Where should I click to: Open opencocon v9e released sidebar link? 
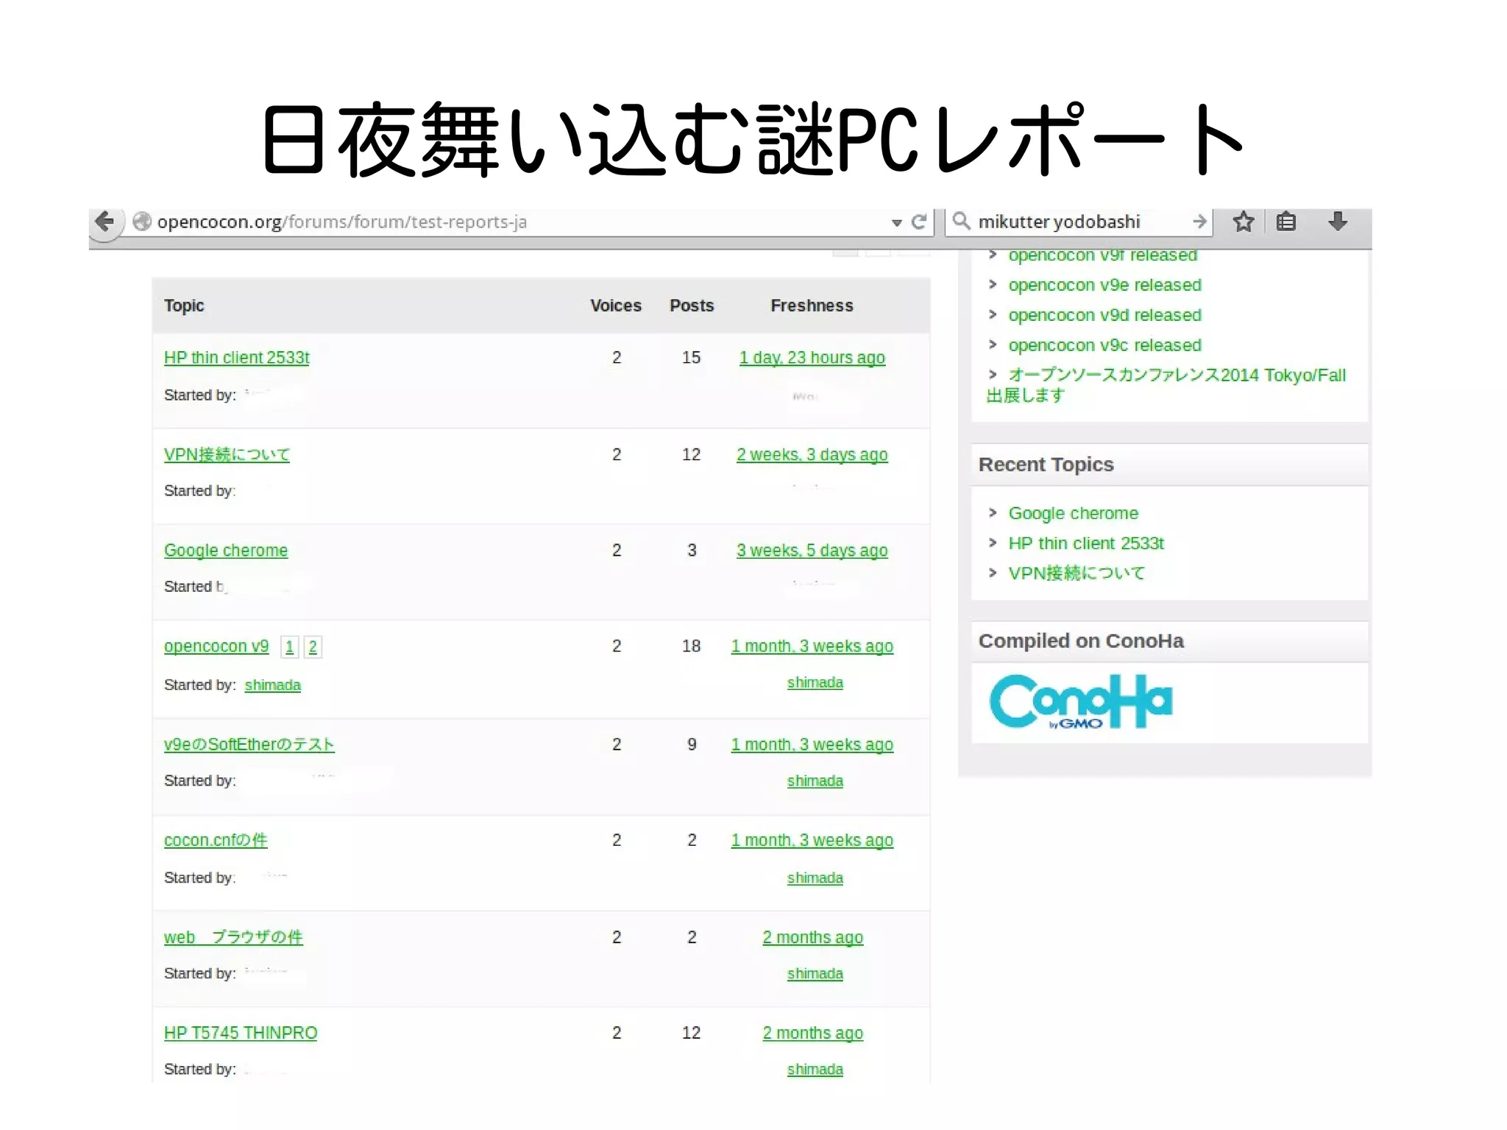click(1104, 285)
